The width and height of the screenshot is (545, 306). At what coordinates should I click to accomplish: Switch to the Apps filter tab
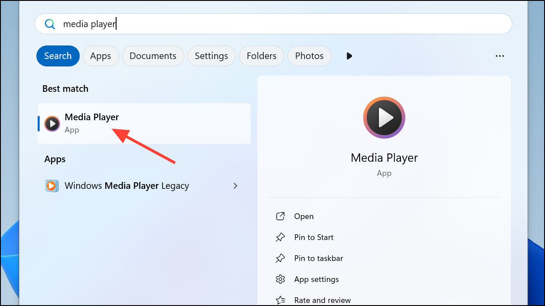[x=100, y=56]
